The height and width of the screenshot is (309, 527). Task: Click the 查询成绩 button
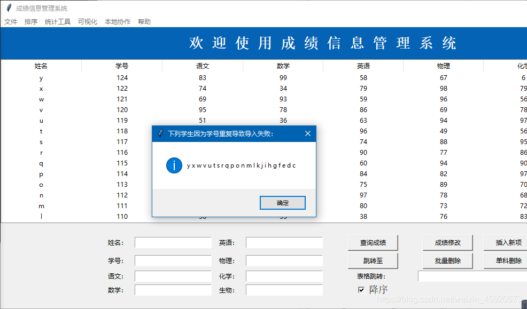373,242
